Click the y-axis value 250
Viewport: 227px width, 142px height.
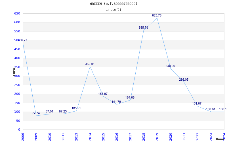[17, 85]
